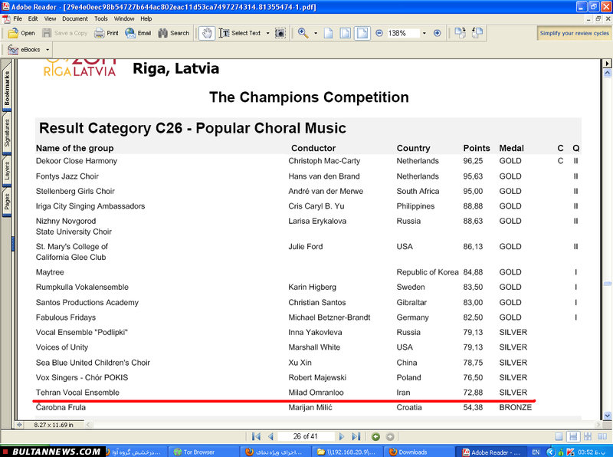Click the 'Tehran Vocal Ensemble' group name

(77, 393)
